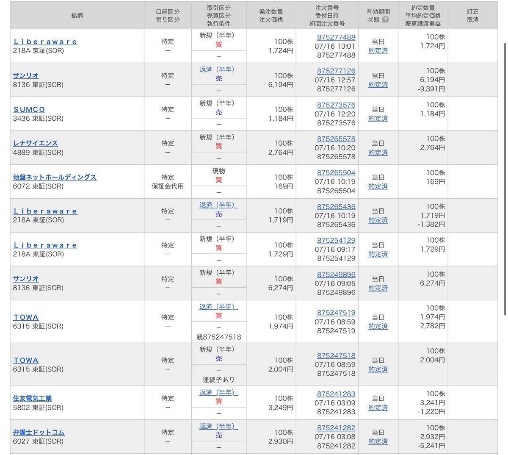Open order number link 875247519

coord(336,313)
